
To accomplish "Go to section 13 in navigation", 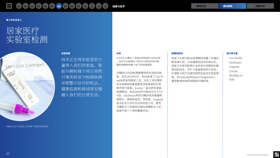I will click(105, 6).
